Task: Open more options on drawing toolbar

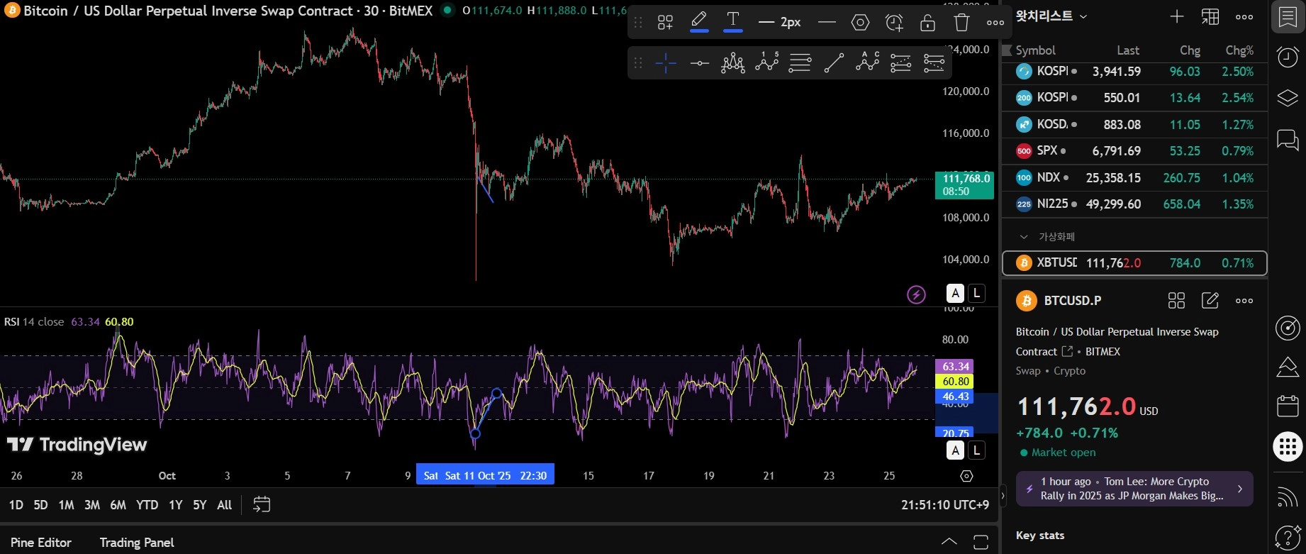Action: 995,23
